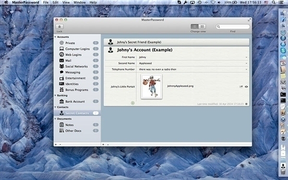The width and height of the screenshot is (288, 180).
Task: Click the share icon next to JohnnyAppleseed.png
Action: (x=241, y=87)
